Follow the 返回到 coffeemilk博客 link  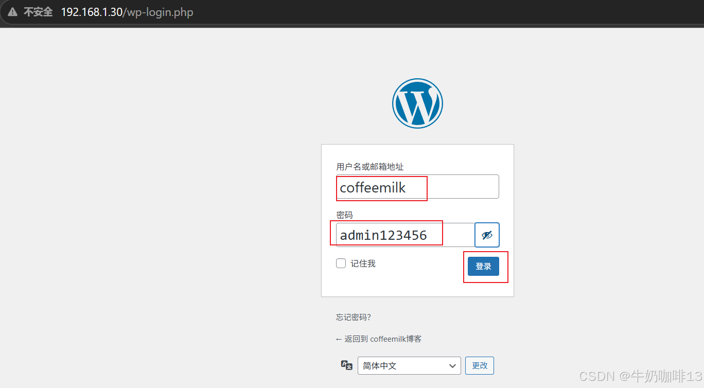pyautogui.click(x=378, y=339)
